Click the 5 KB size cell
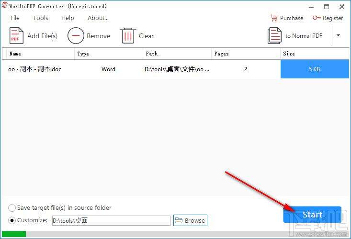The width and height of the screenshot is (351, 239). [315, 69]
